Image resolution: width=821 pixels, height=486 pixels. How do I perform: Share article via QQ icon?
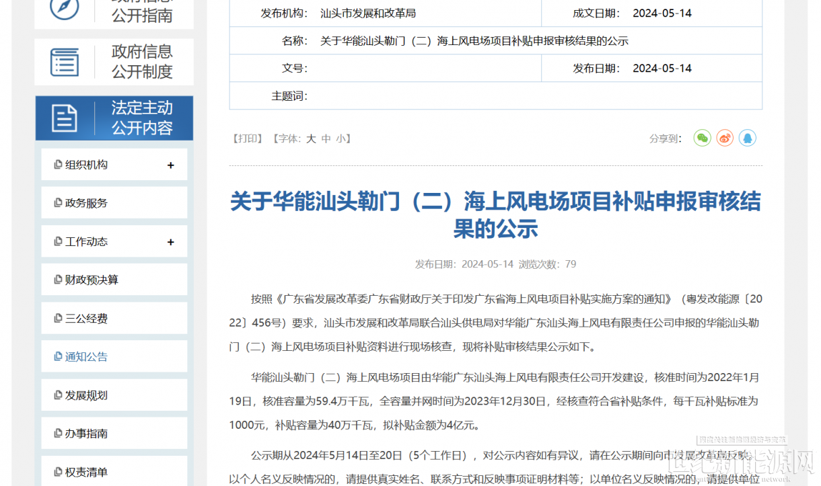tap(748, 138)
